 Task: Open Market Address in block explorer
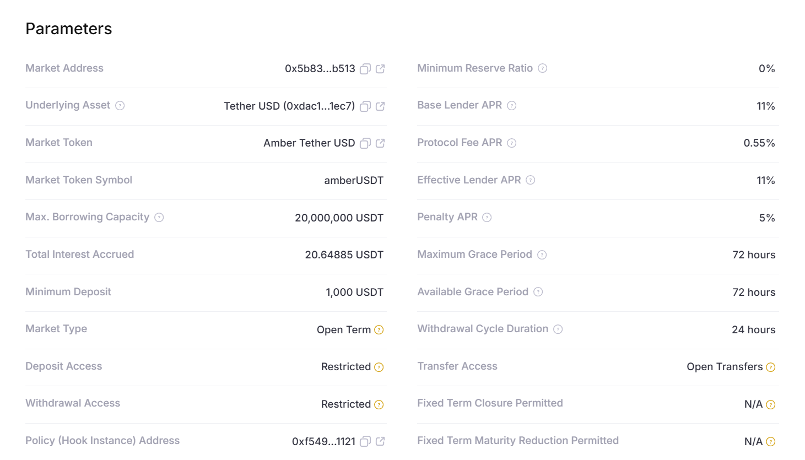pos(380,69)
